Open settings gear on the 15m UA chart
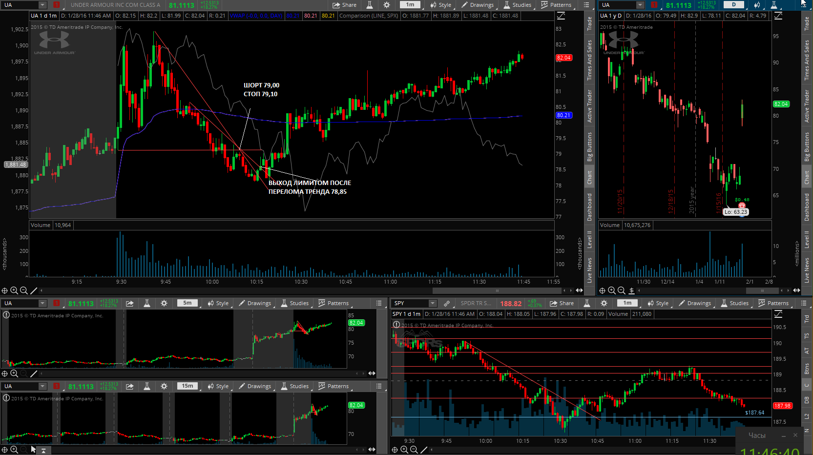 [x=164, y=386]
